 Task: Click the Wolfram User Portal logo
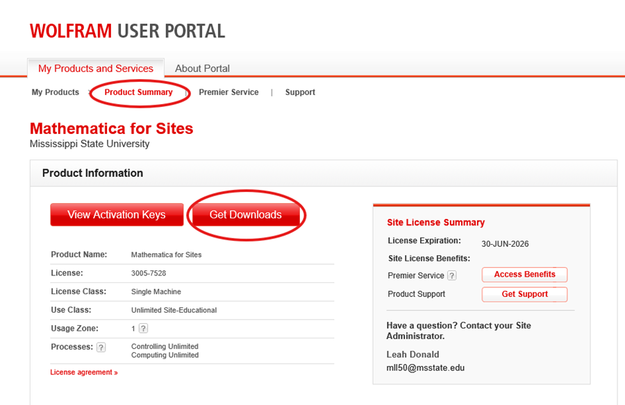click(128, 31)
